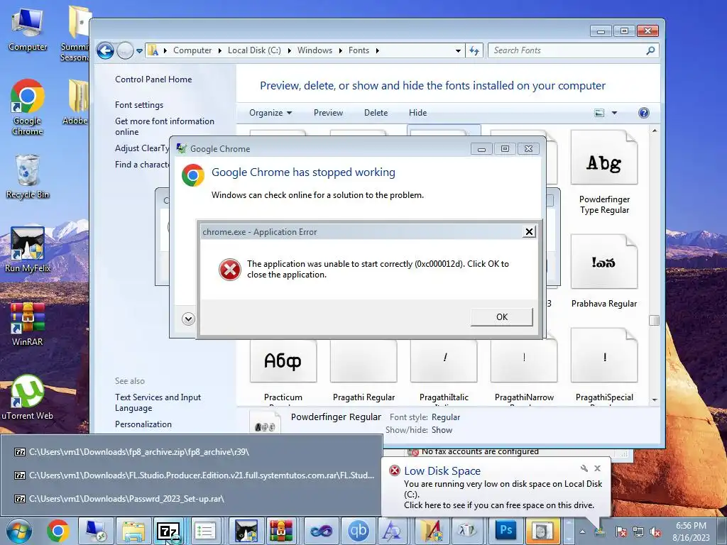Viewport: 727px width, 545px height.
Task: Open the uTorrent Web desktop shortcut
Action: click(28, 397)
